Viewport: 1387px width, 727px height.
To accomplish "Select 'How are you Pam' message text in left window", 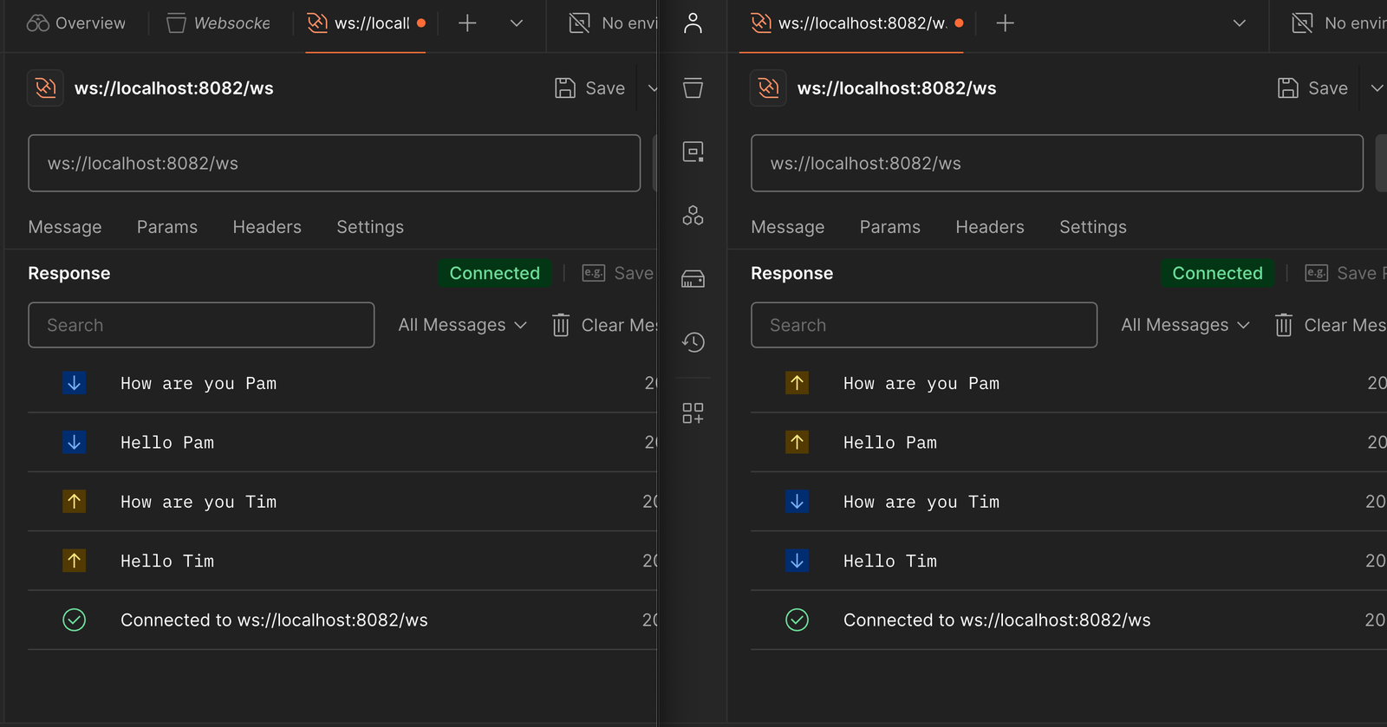I will [199, 383].
